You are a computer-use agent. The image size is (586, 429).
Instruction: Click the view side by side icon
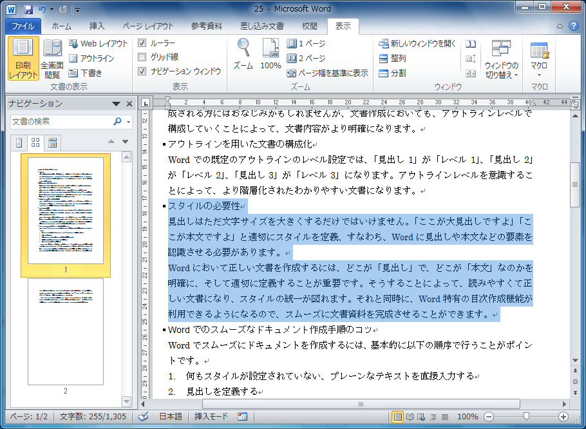click(471, 44)
